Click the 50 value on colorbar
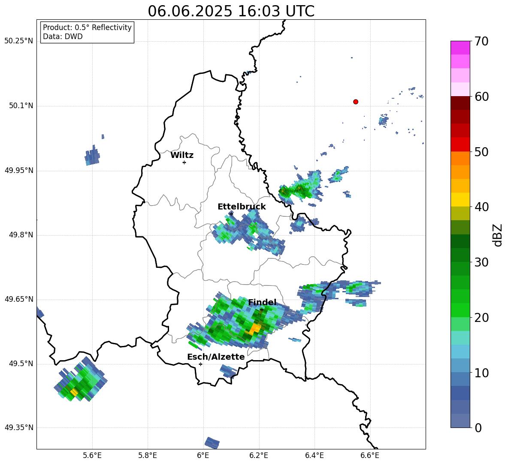 (x=481, y=152)
